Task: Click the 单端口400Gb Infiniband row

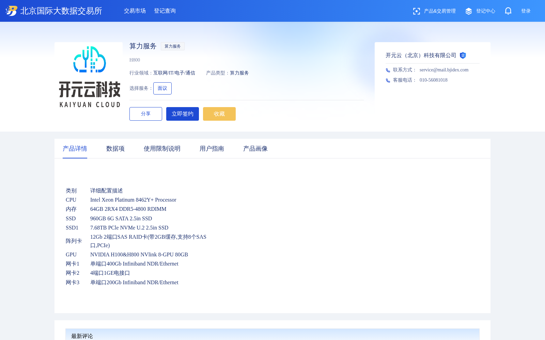Action: coord(134,264)
